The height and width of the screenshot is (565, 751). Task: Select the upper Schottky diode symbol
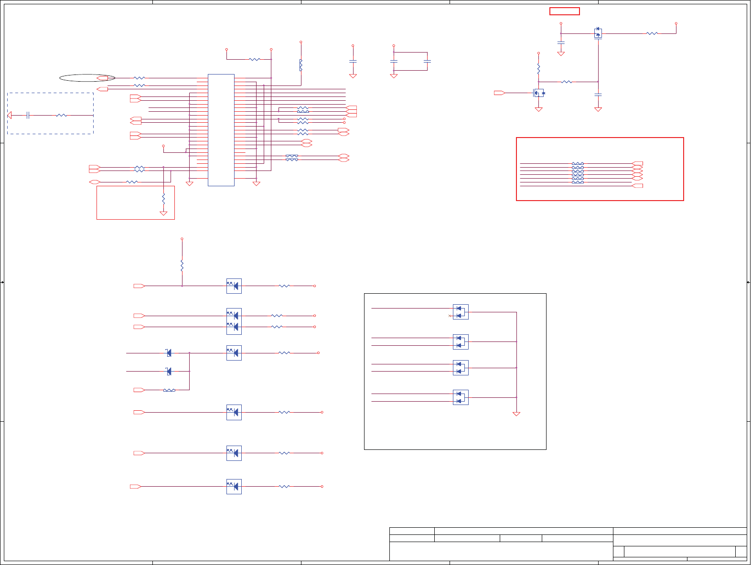click(169, 353)
